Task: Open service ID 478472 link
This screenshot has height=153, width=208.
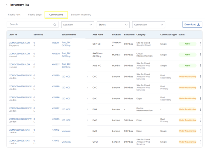Action: coord(56,130)
